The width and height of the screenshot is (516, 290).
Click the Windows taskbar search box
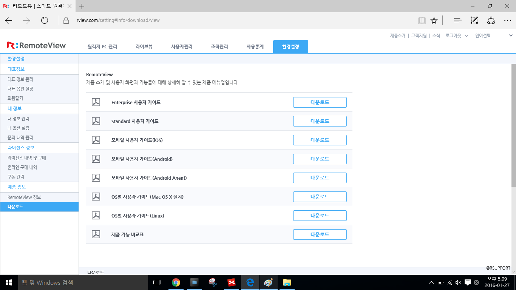point(83,282)
